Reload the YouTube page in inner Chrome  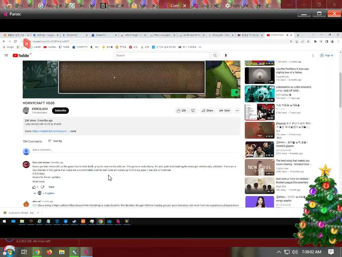pyautogui.click(x=15, y=41)
